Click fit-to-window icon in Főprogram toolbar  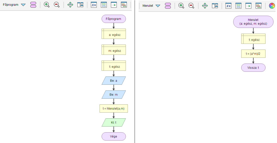(70, 5)
